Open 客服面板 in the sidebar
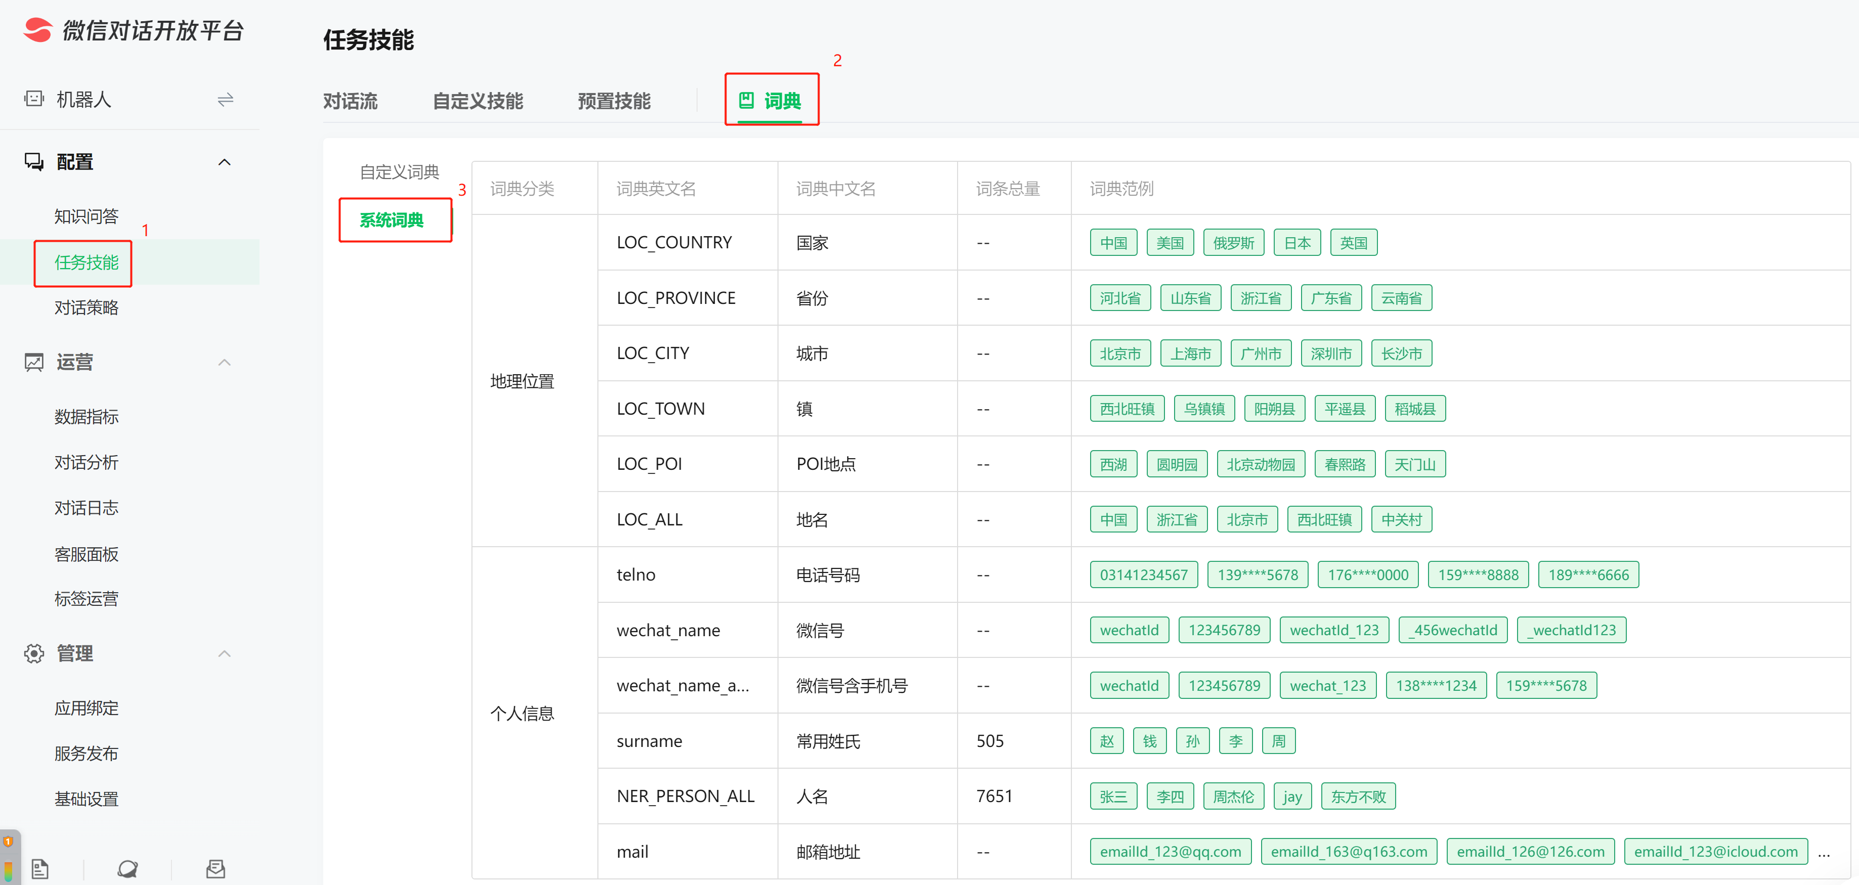 (x=87, y=554)
